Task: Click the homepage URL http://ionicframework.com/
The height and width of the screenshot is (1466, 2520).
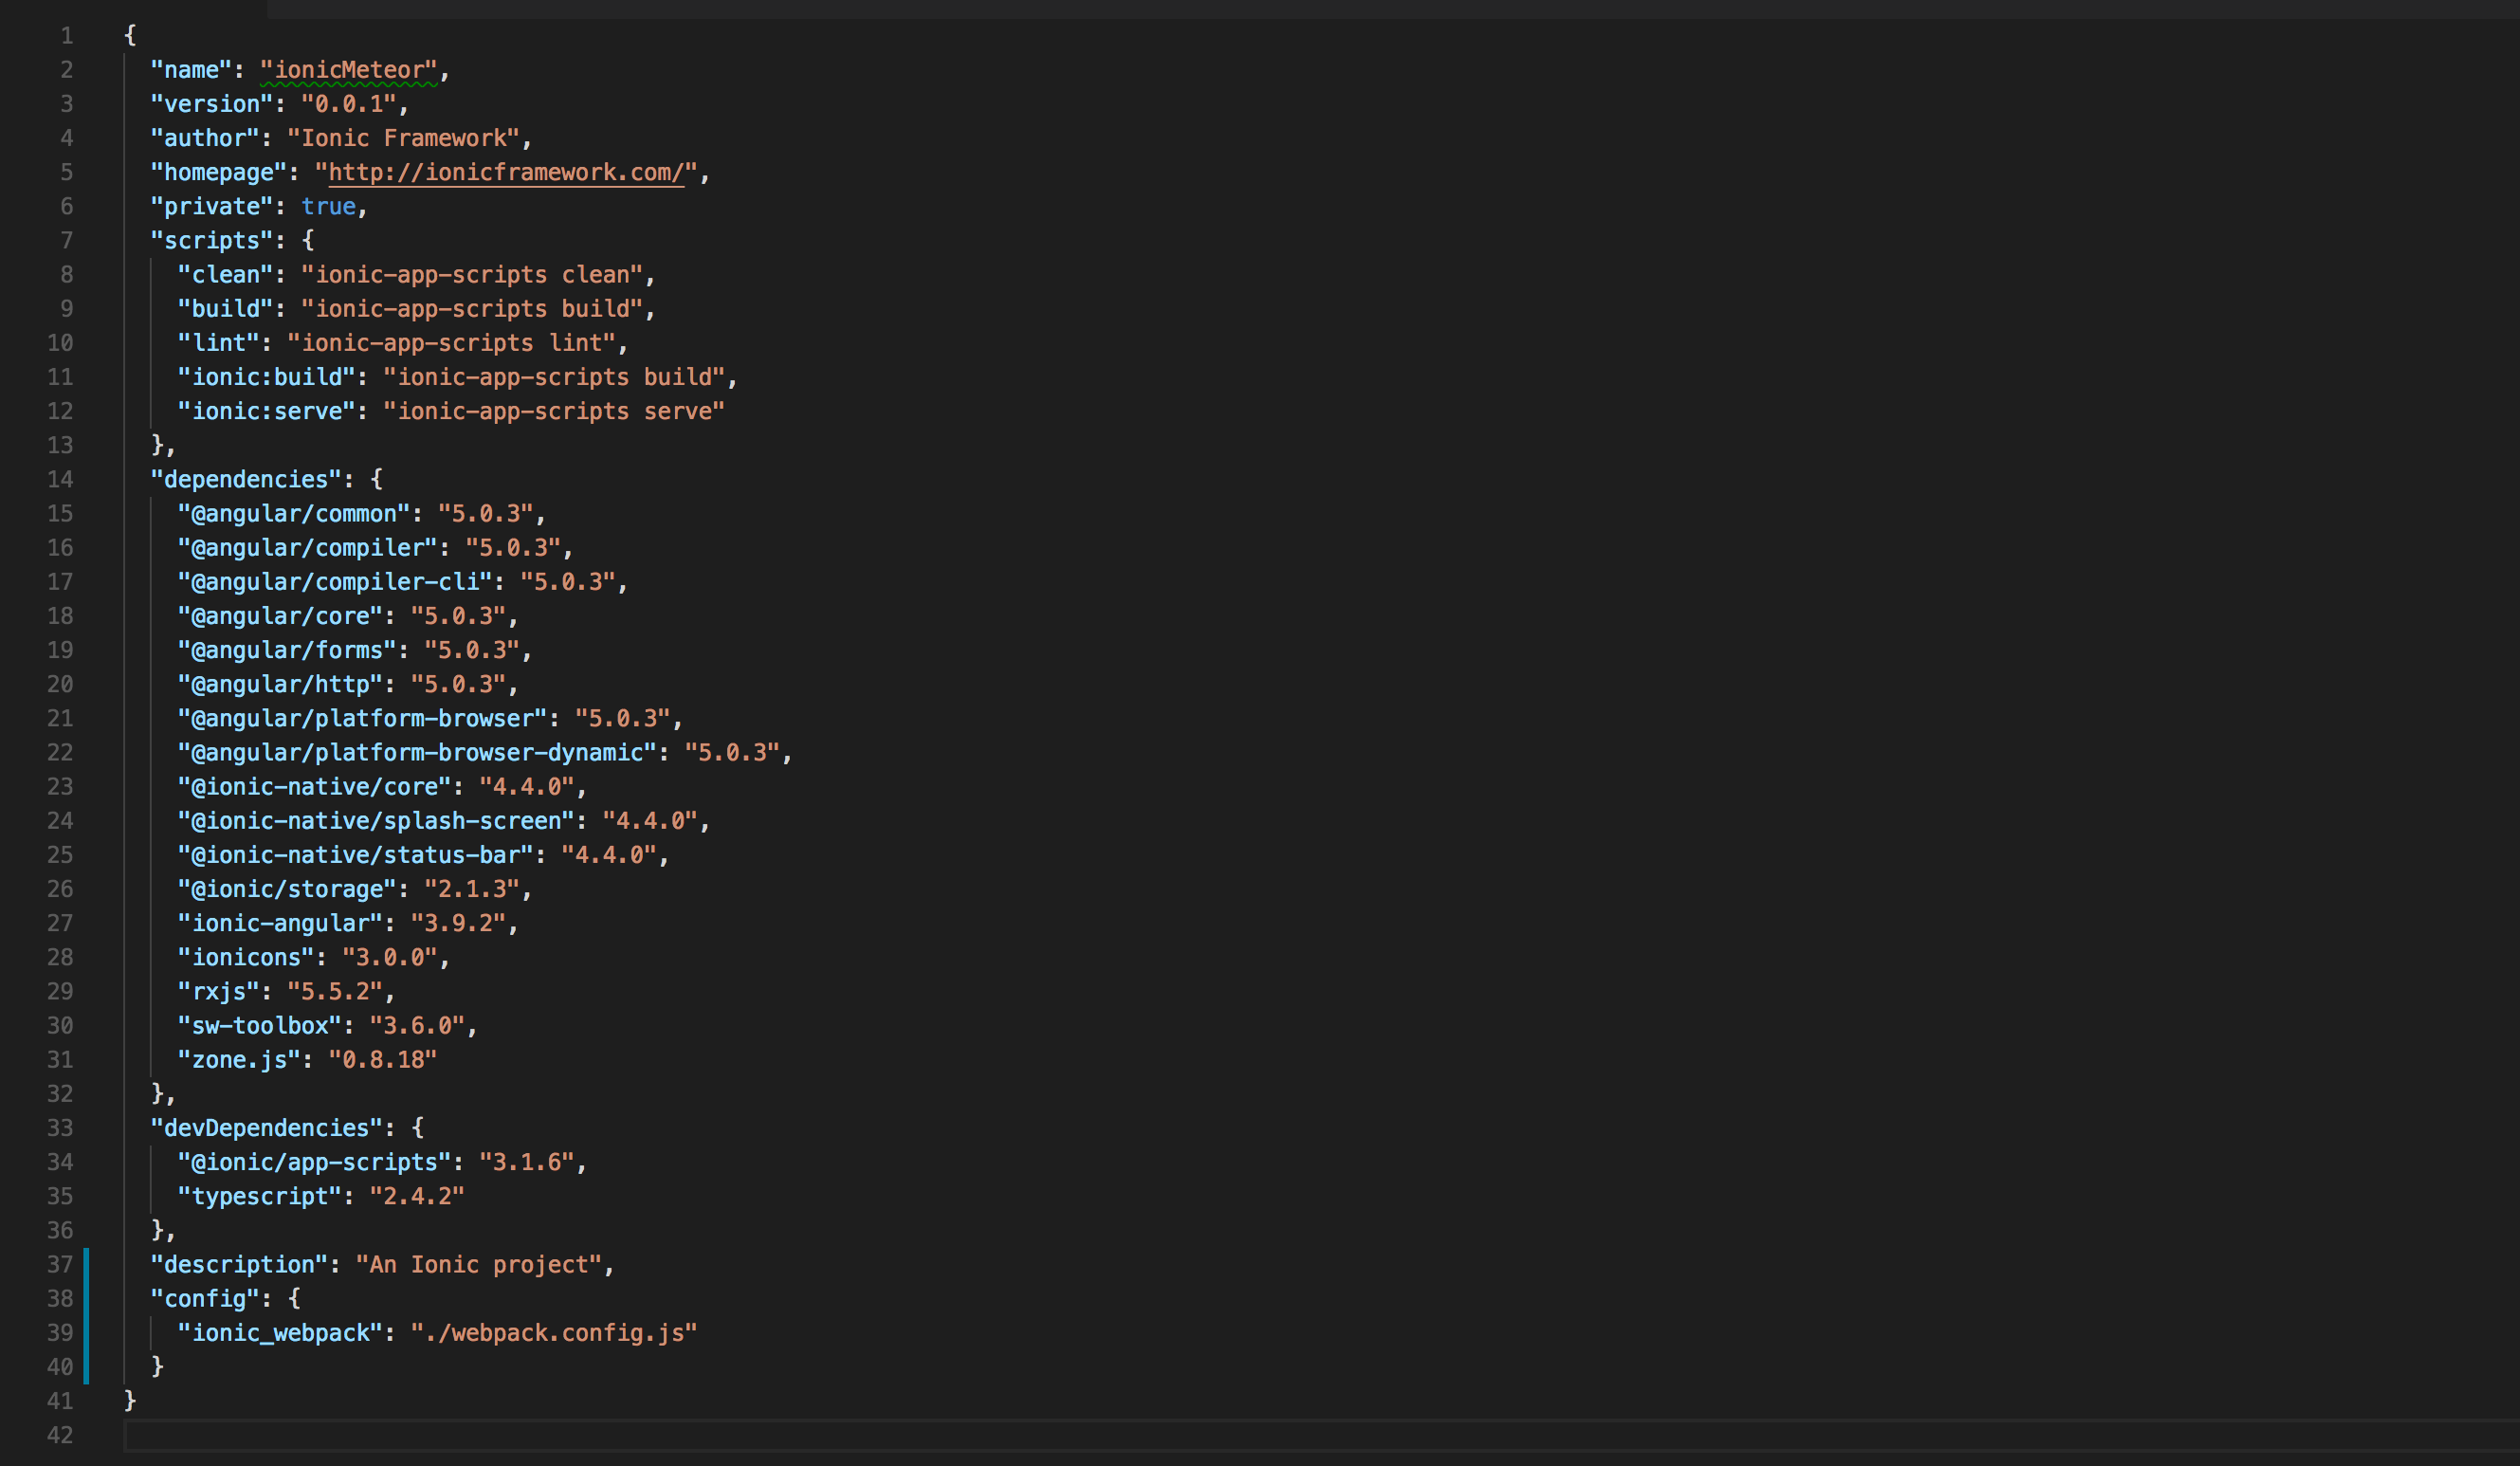Action: click(x=506, y=172)
